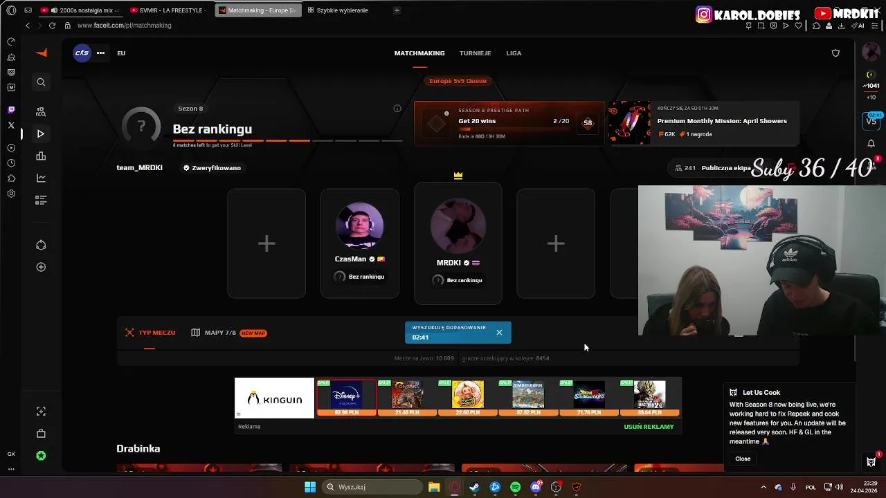Image resolution: width=886 pixels, height=498 pixels.
Task: Open the notifications bell icon
Action: coord(871,144)
